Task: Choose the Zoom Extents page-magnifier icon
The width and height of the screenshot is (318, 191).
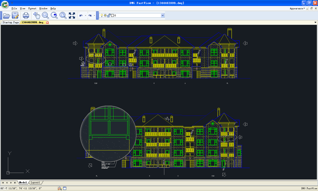Action: pos(63,16)
